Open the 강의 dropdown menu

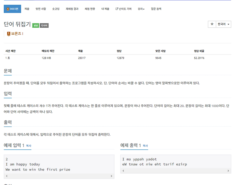tap(141, 9)
